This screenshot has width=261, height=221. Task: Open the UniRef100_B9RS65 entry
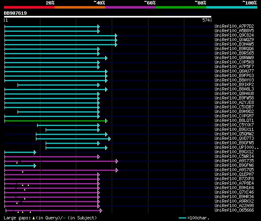coord(234,53)
